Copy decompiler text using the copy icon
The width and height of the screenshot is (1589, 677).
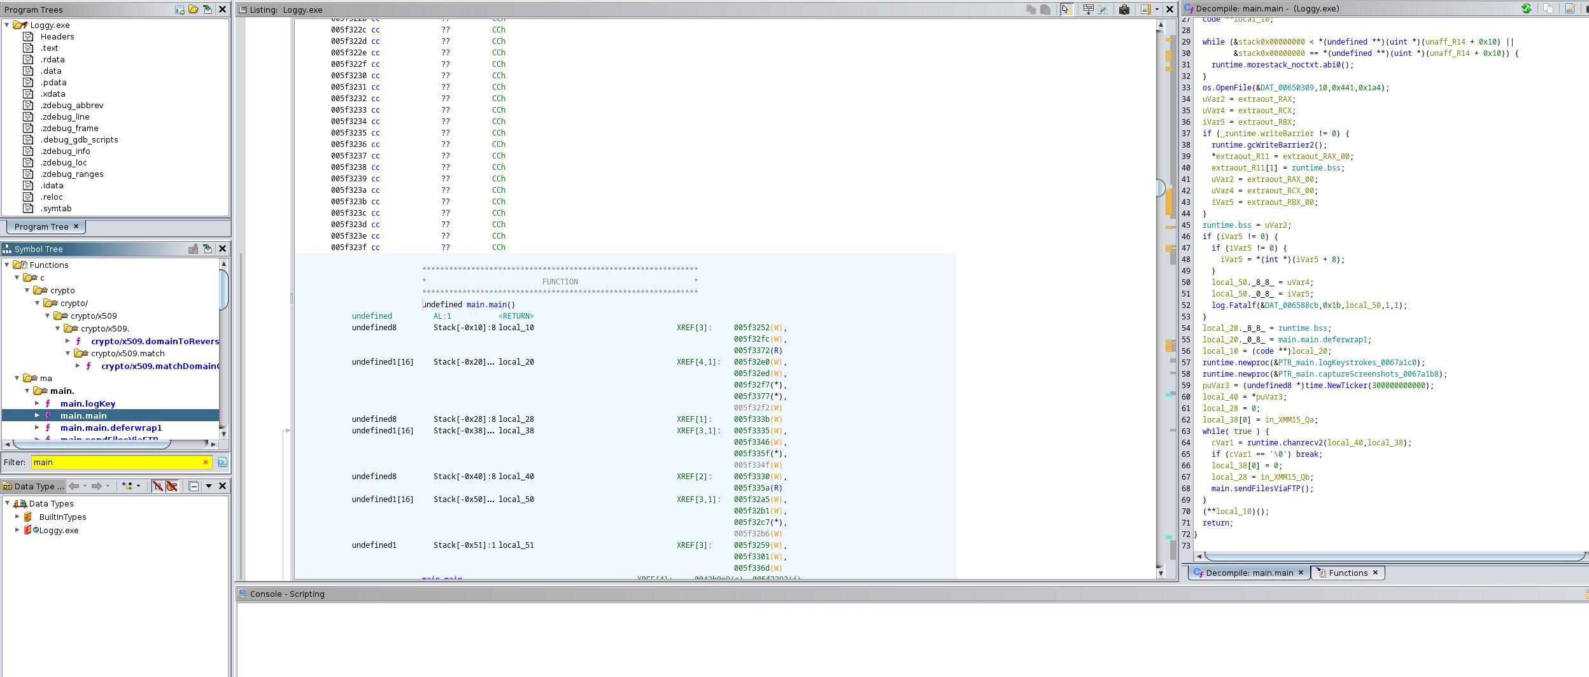click(1548, 8)
